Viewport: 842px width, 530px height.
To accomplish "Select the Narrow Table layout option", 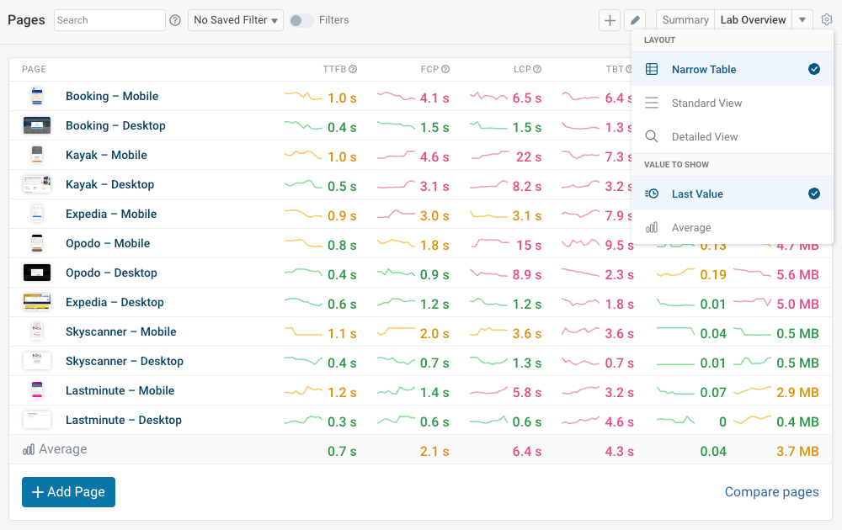I will click(x=703, y=70).
